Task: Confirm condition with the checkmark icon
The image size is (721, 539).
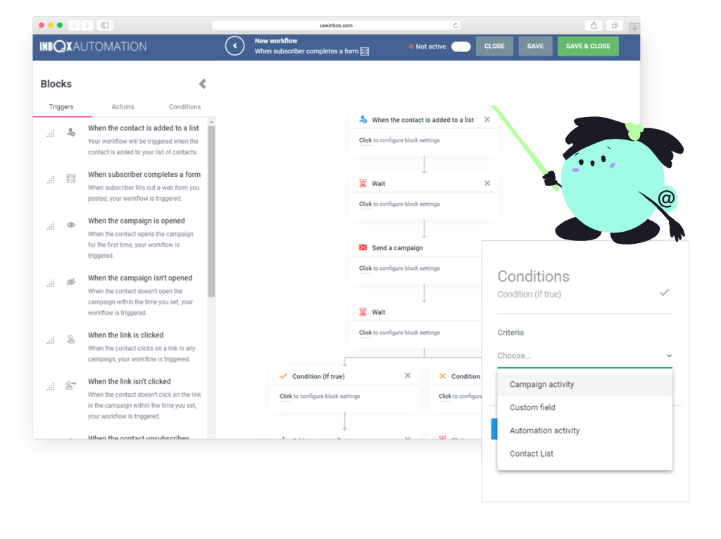Action: click(x=664, y=292)
